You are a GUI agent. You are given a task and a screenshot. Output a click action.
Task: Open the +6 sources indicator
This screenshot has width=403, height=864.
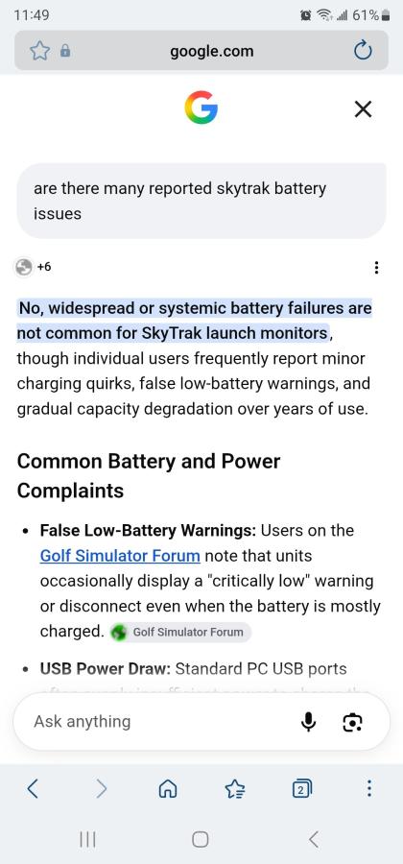pyautogui.click(x=33, y=267)
